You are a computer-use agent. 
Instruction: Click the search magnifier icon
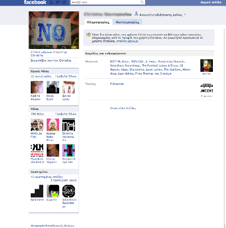(x=142, y=2)
